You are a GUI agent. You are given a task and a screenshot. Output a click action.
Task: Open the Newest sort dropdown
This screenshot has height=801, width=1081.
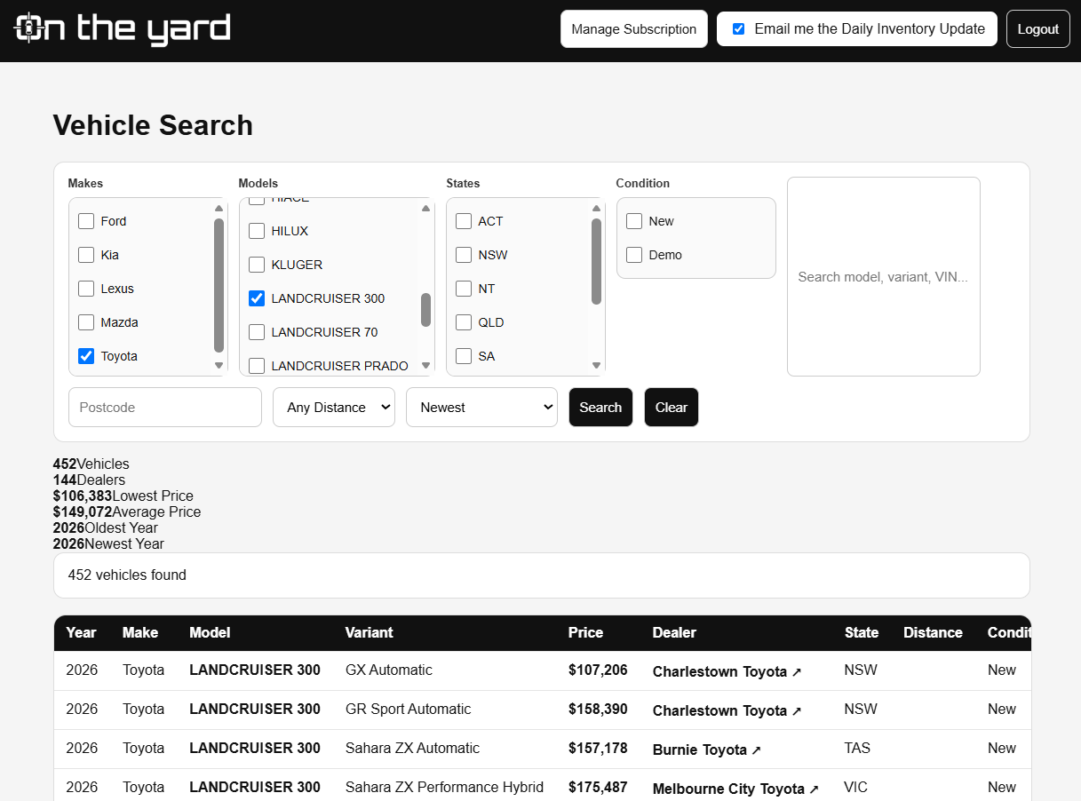[481, 407]
